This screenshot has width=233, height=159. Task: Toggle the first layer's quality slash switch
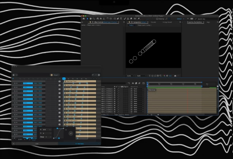point(118,89)
